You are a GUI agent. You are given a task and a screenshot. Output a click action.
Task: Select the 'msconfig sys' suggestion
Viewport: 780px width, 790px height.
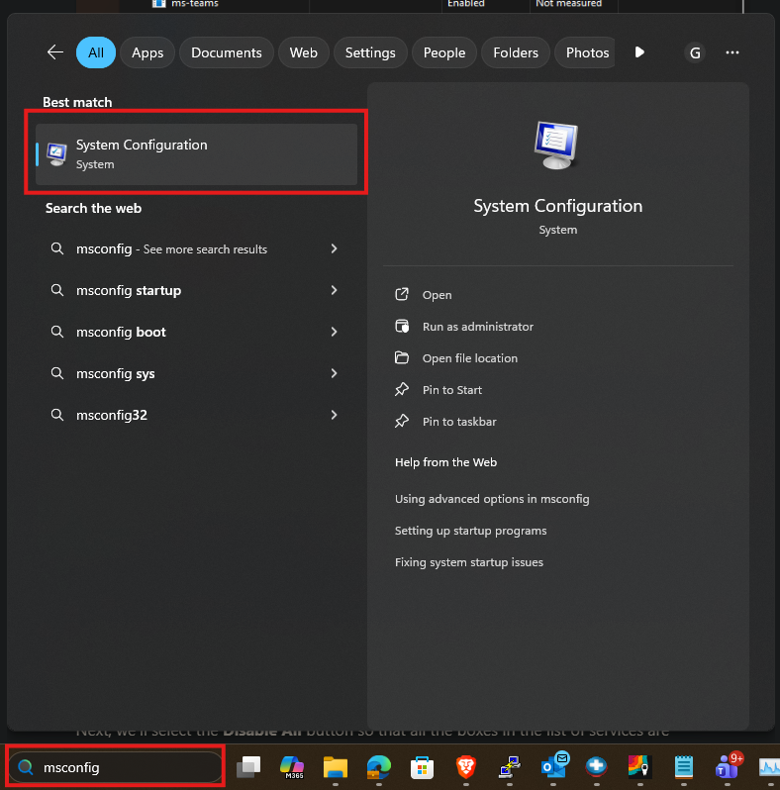pos(116,373)
